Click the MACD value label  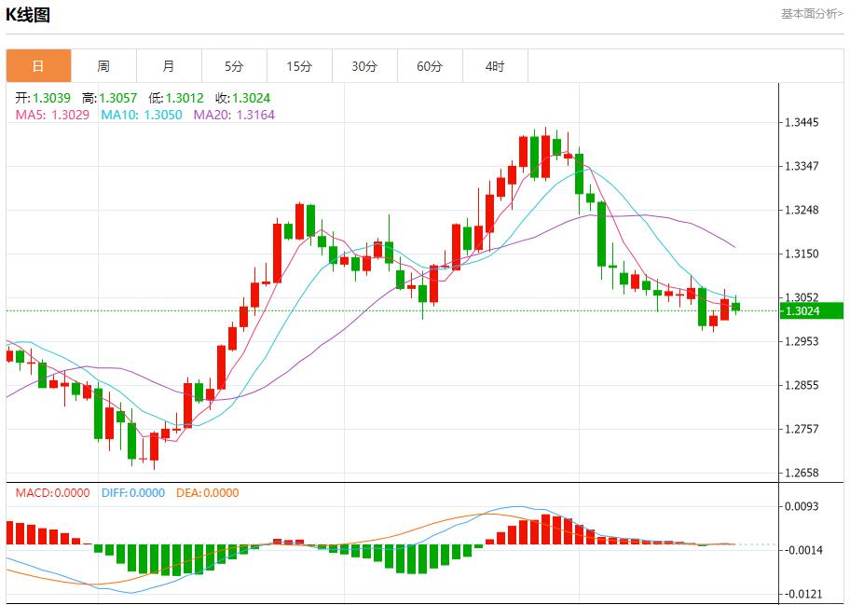pyautogui.click(x=52, y=493)
